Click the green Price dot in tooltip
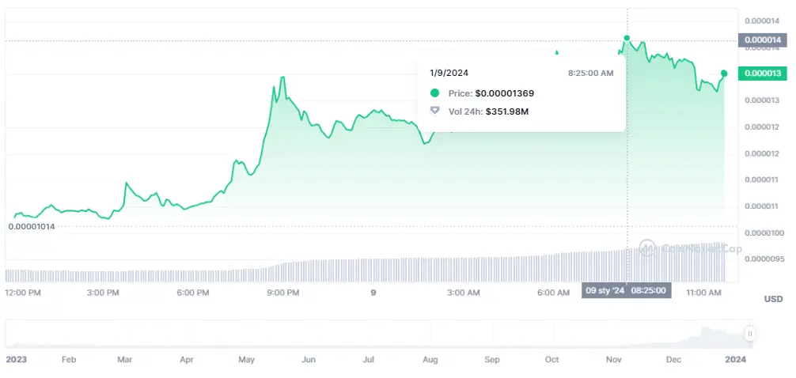The width and height of the screenshot is (796, 378). point(434,93)
